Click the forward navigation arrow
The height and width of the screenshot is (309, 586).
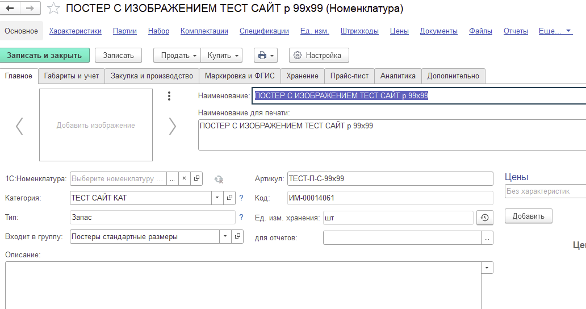[x=30, y=9]
